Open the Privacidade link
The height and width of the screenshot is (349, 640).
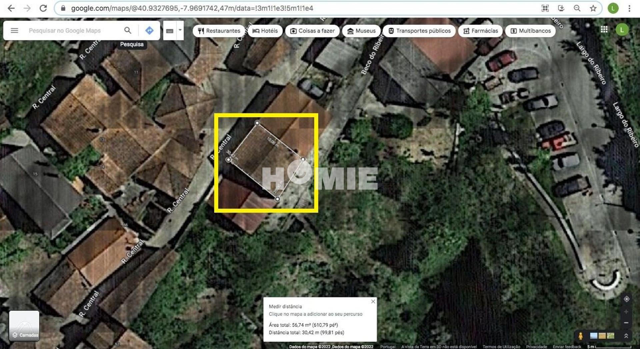click(536, 347)
